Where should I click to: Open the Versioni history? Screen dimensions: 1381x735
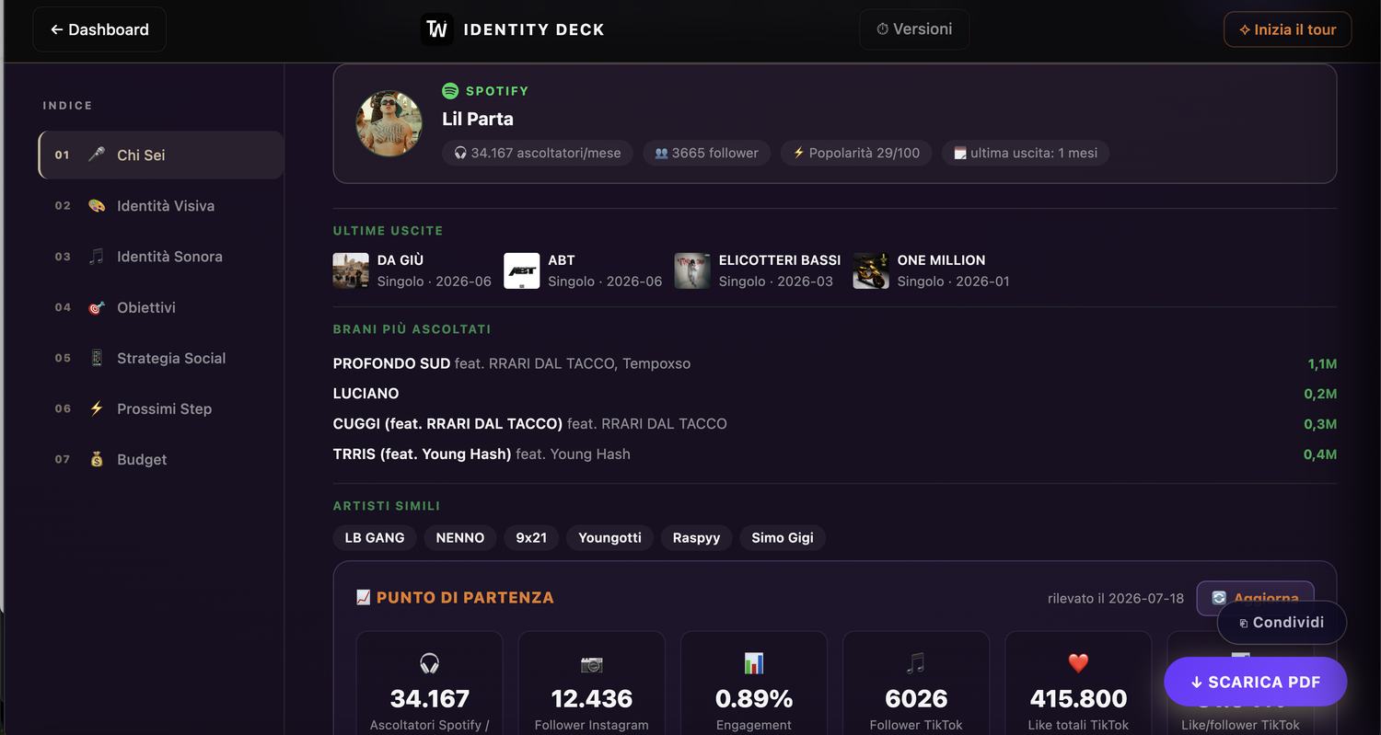[914, 29]
